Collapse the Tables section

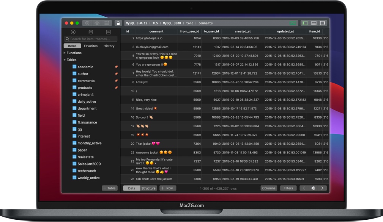tap(65, 59)
